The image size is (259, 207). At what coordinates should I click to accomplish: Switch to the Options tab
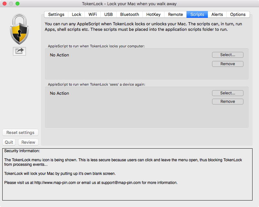click(238, 14)
